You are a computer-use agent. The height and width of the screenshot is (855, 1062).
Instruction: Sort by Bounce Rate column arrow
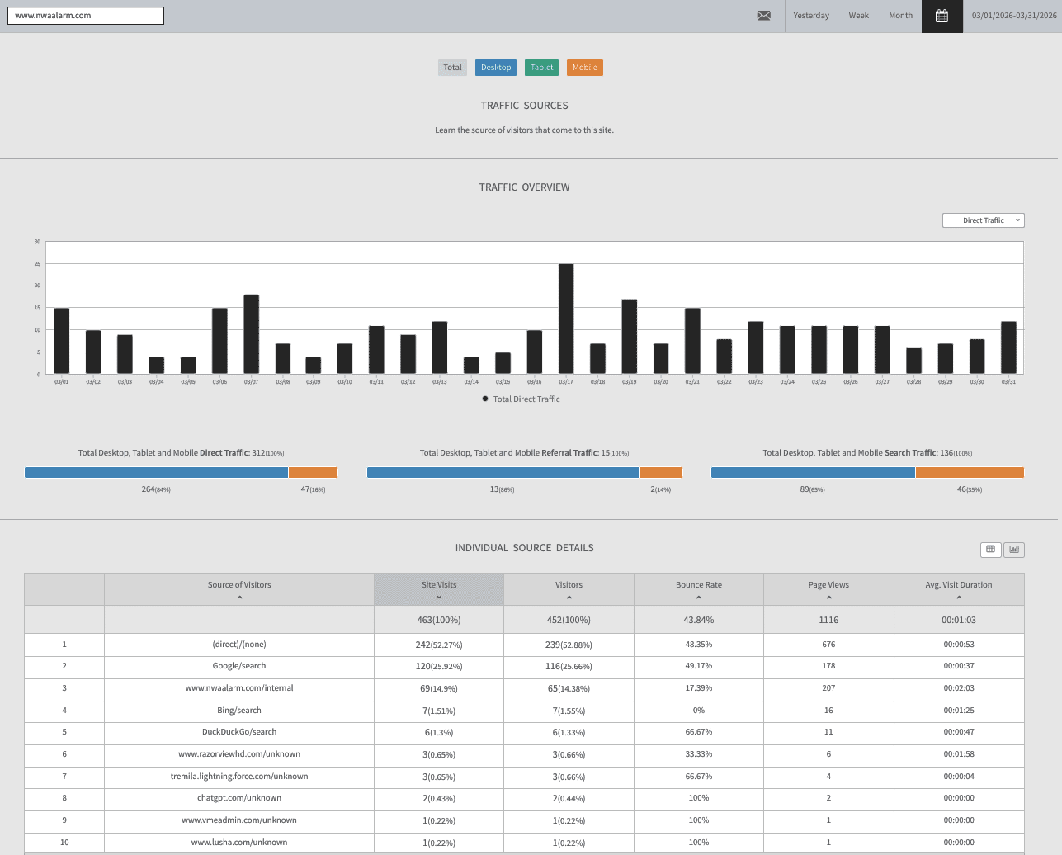pyautogui.click(x=698, y=597)
